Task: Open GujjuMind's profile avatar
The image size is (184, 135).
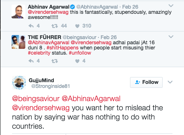Action: [x=20, y=83]
